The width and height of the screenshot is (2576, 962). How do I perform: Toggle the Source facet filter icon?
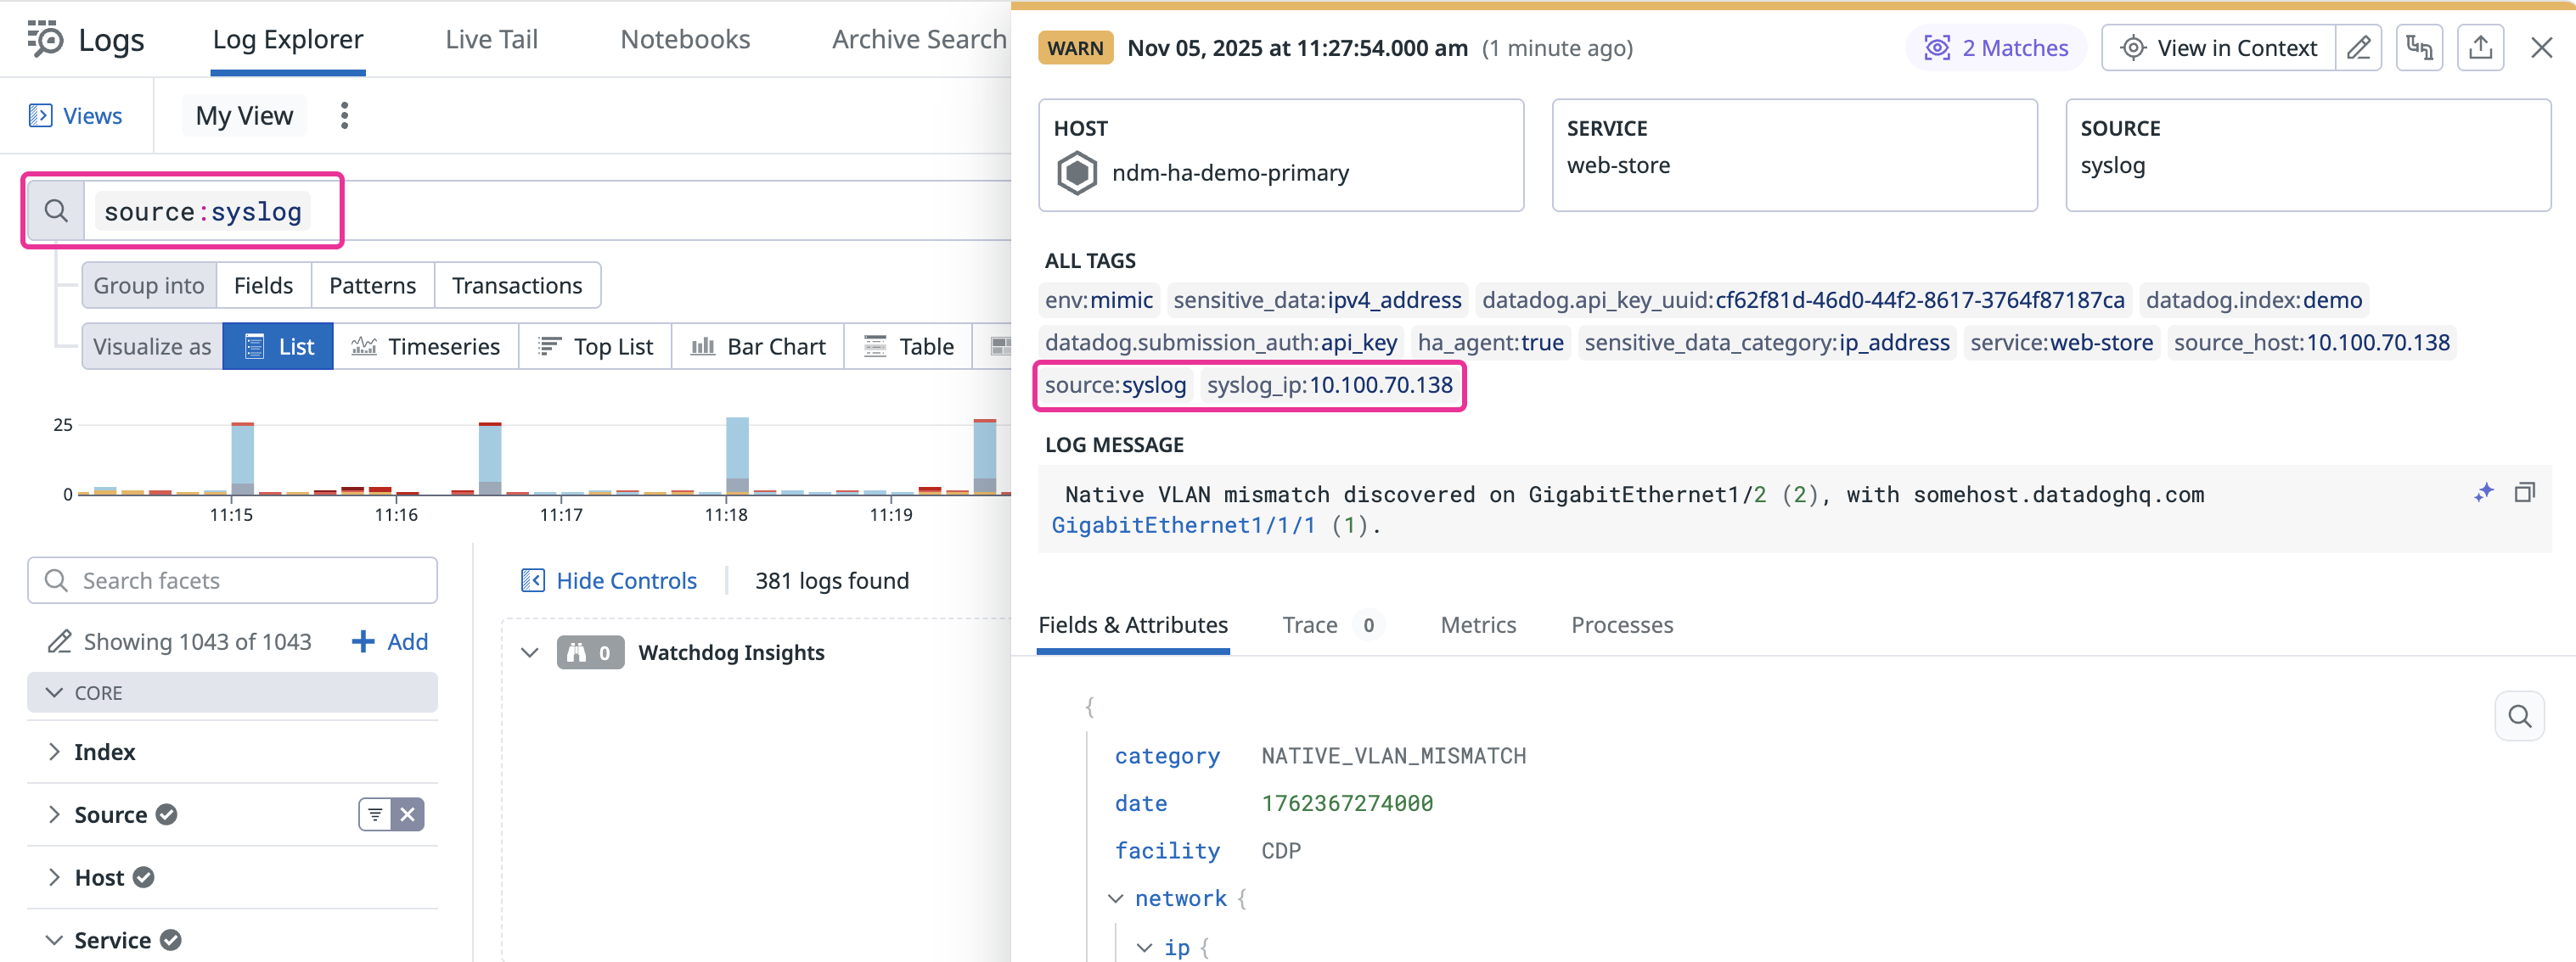click(375, 815)
